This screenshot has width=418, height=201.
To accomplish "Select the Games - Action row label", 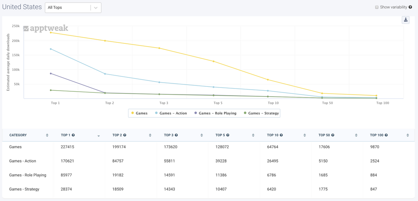I will [x=23, y=161].
